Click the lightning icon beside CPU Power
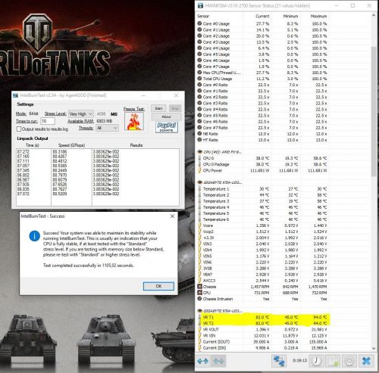Viewport: 379px width, 373px height. coord(199,170)
